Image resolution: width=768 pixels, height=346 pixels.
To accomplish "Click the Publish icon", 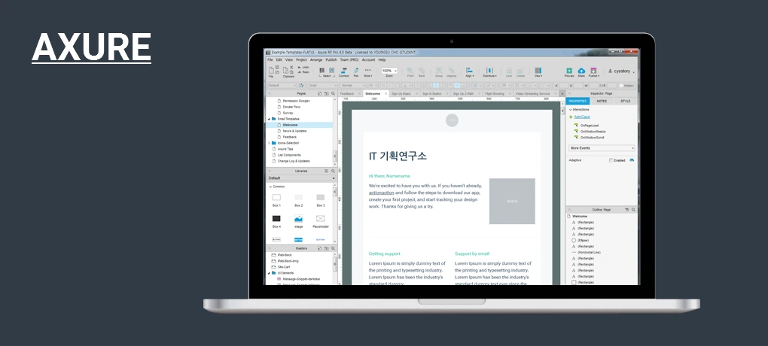I will pos(593,71).
